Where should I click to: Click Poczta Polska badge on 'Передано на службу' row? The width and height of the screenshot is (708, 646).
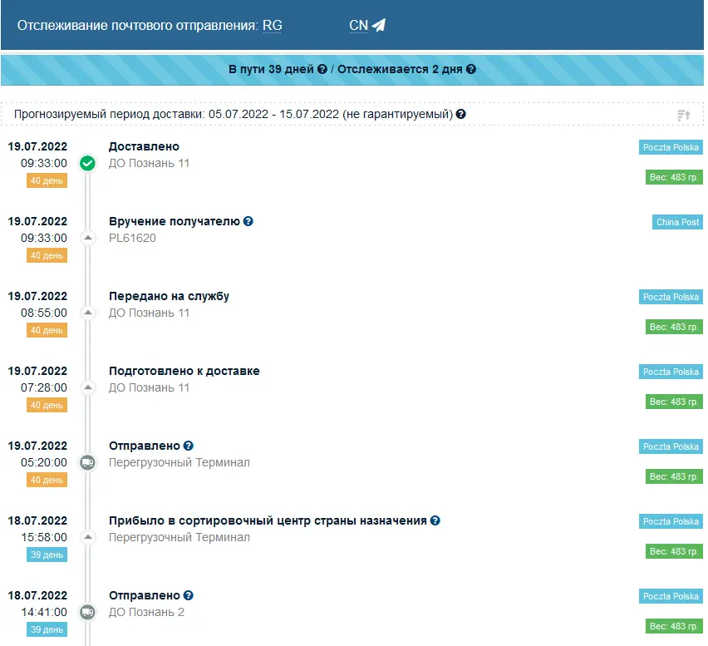tap(671, 297)
